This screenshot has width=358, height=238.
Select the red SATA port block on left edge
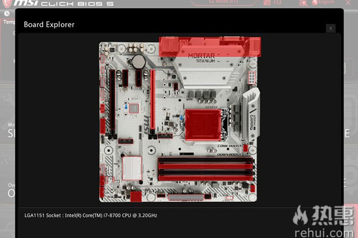pos(102,126)
